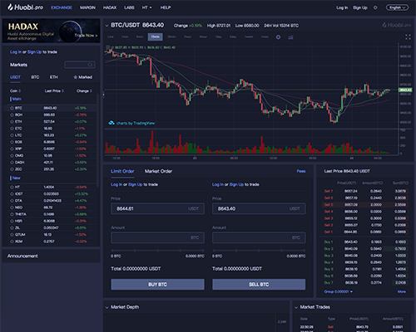
Task: Select the ETH markets tab
Action: click(54, 77)
